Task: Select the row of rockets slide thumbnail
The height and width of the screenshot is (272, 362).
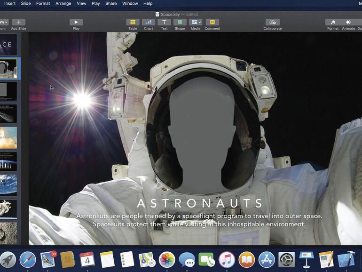Action: [8, 161]
